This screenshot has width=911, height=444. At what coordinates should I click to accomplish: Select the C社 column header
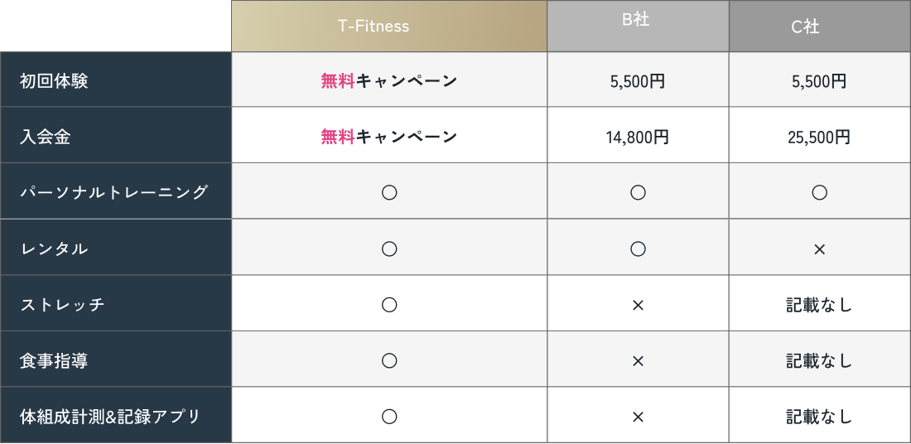coord(820,27)
